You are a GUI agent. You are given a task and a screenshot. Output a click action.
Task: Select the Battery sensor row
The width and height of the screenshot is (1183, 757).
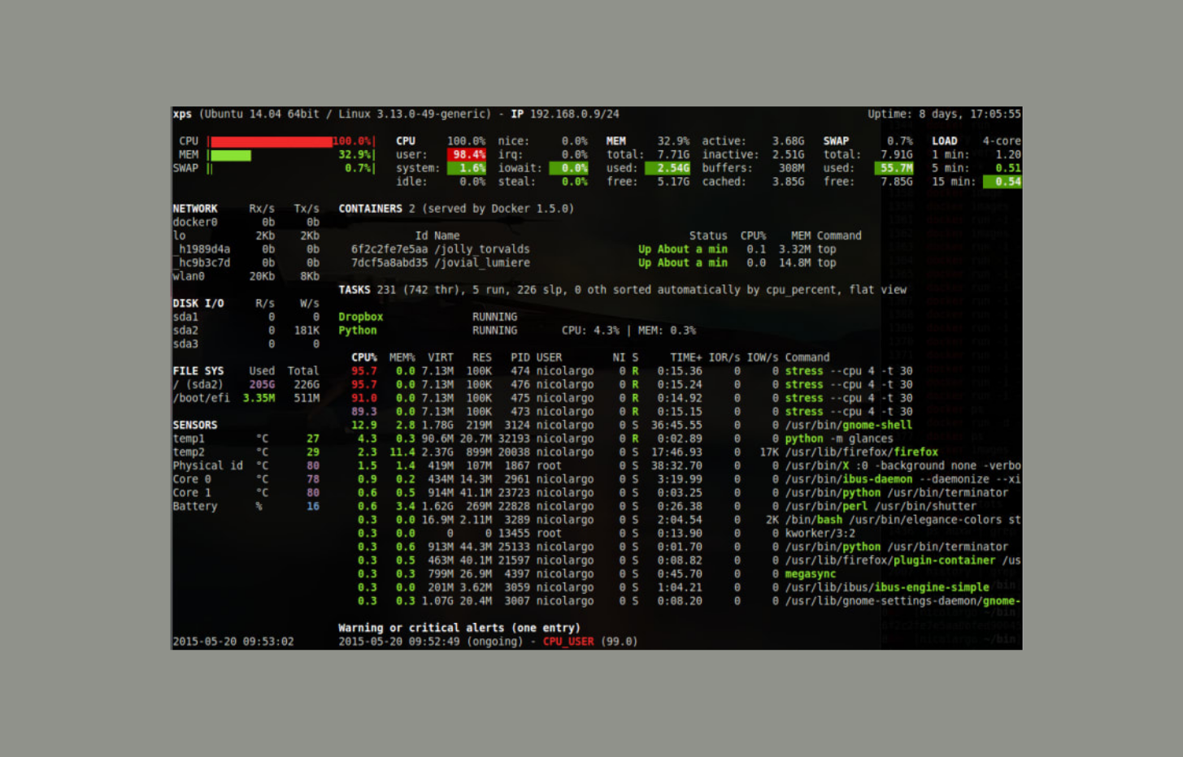tap(246, 506)
